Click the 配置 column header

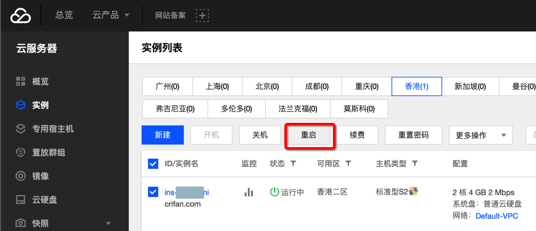click(x=460, y=164)
